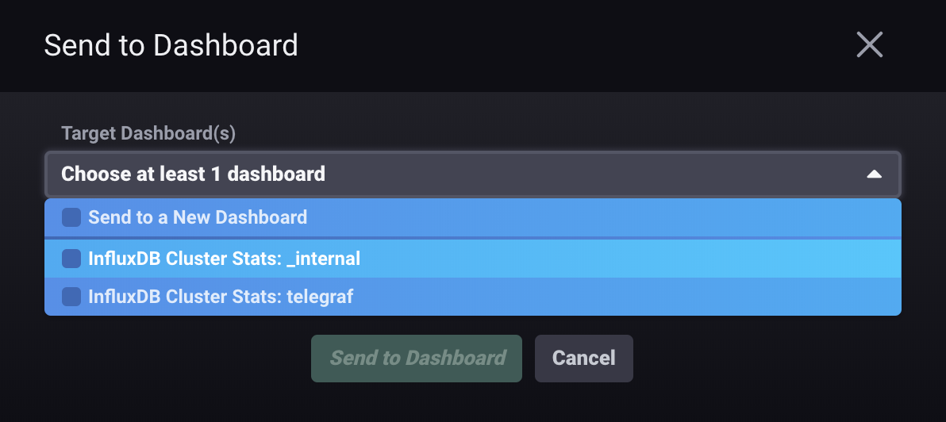
Task: Click the 'Choose at least 1 dashboard' text
Action: tap(193, 174)
